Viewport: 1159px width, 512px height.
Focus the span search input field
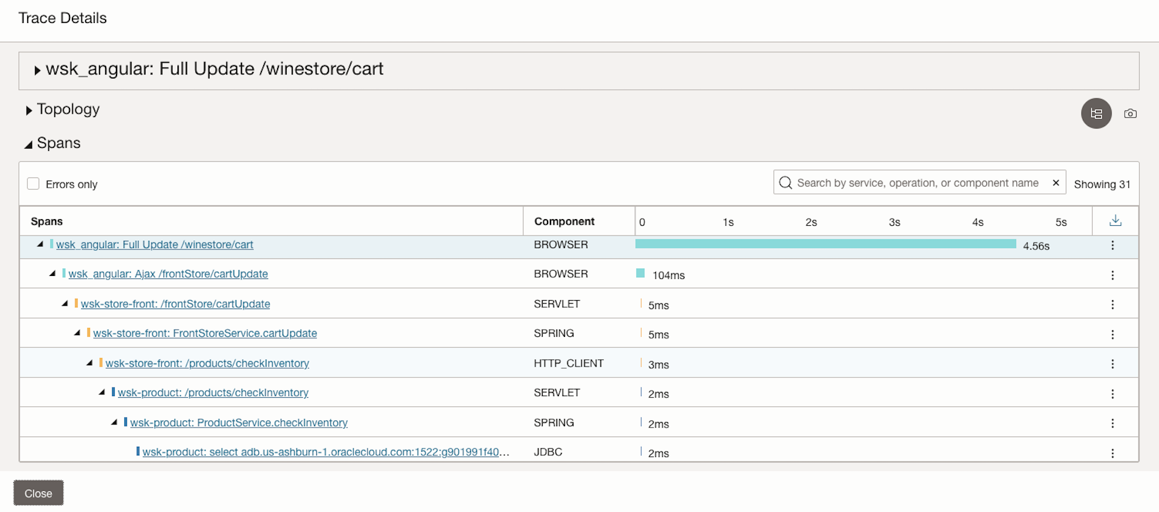point(918,183)
